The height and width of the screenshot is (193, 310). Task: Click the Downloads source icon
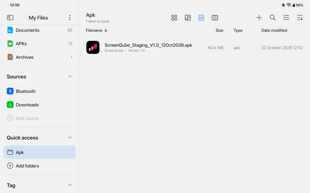pos(10,105)
